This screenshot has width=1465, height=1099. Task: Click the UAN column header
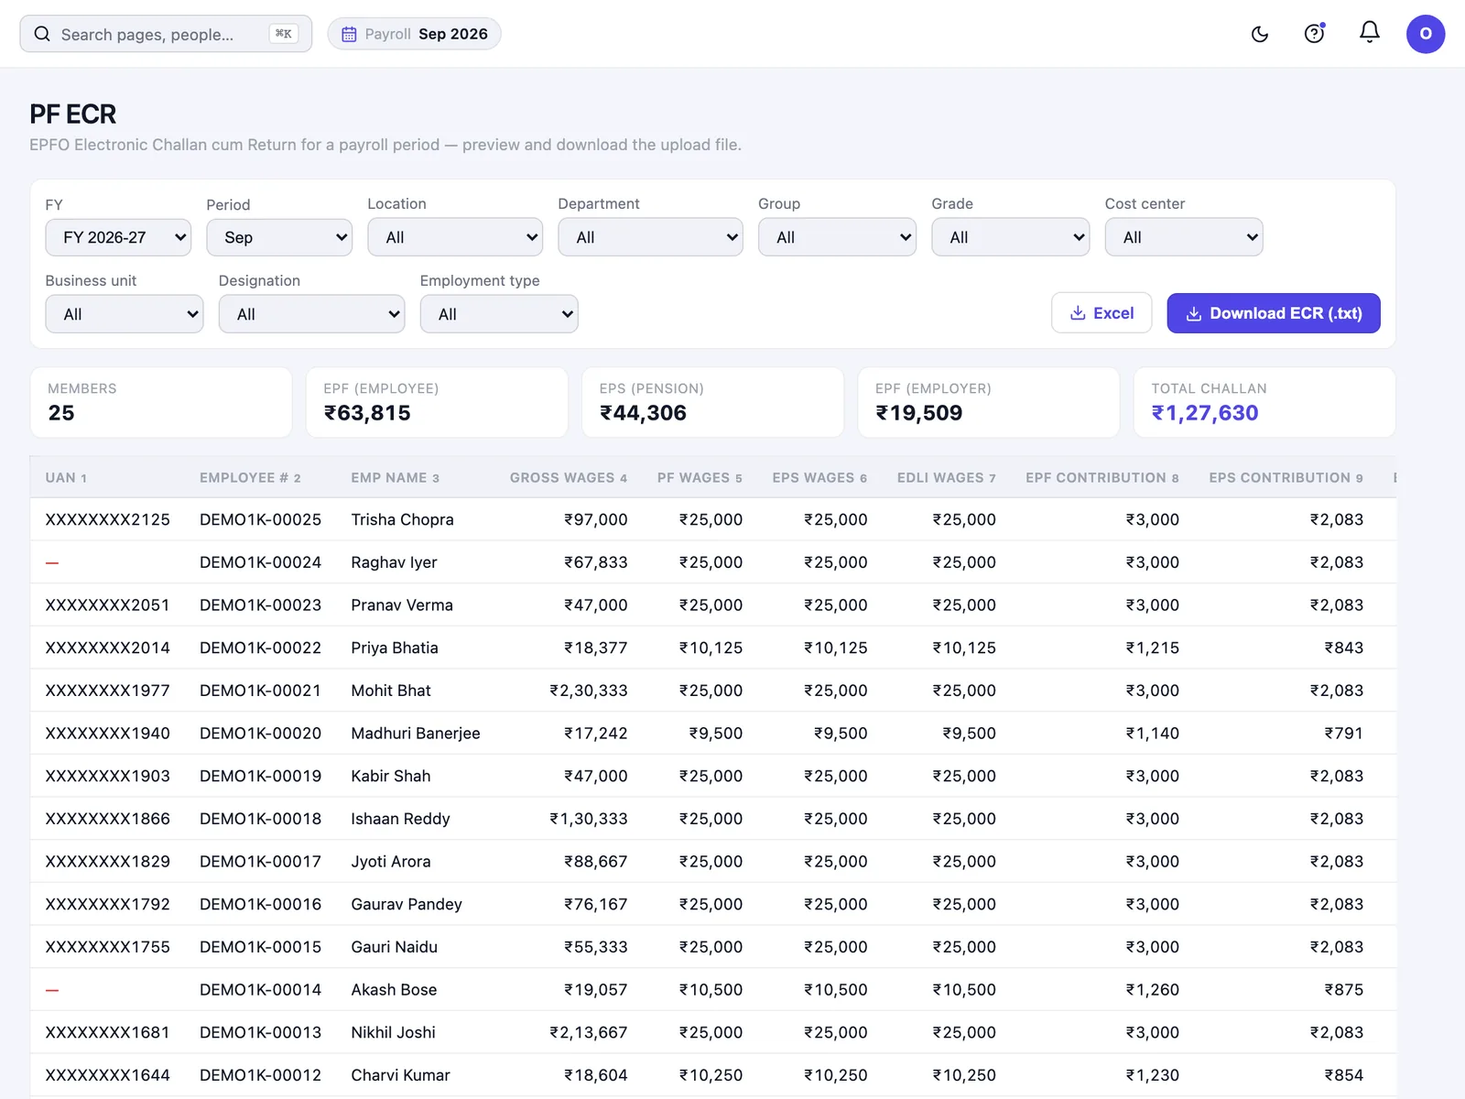coord(66,478)
